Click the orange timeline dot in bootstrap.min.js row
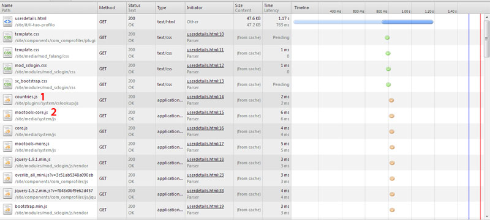This screenshot has width=490, height=220. point(392,210)
